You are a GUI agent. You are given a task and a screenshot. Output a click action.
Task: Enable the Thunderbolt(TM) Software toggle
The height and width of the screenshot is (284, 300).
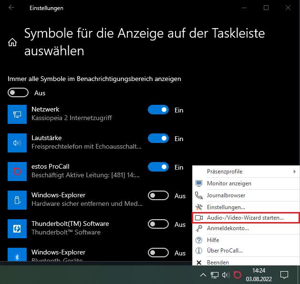coord(158,224)
